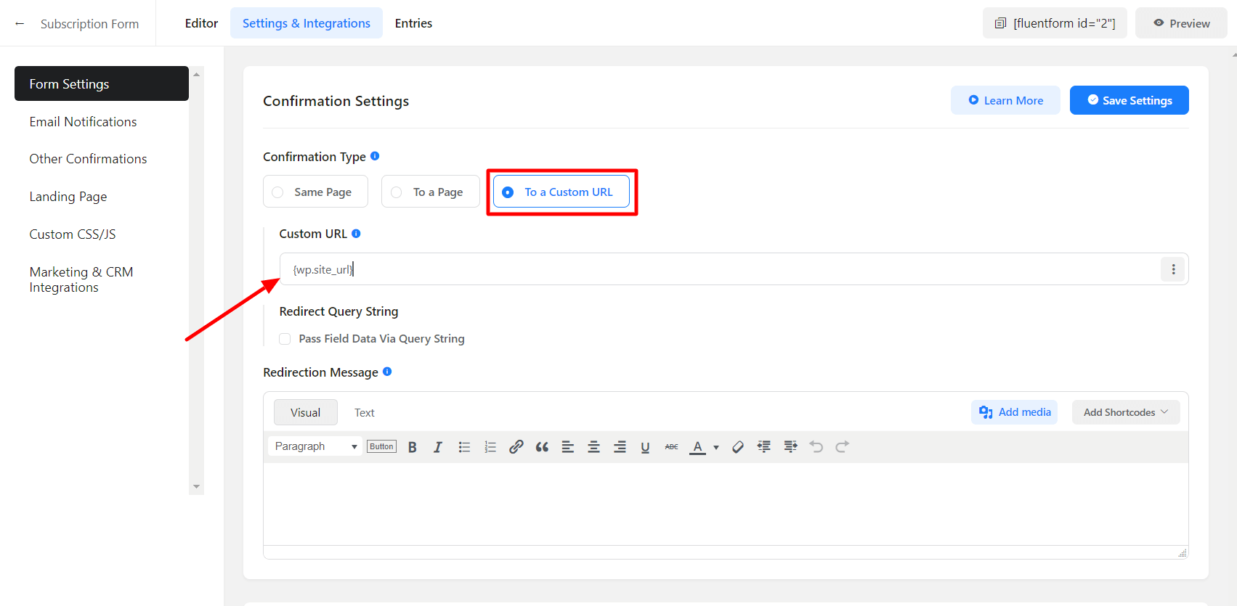Toggle bold formatting in message editor
The width and height of the screenshot is (1237, 606).
pos(412,447)
